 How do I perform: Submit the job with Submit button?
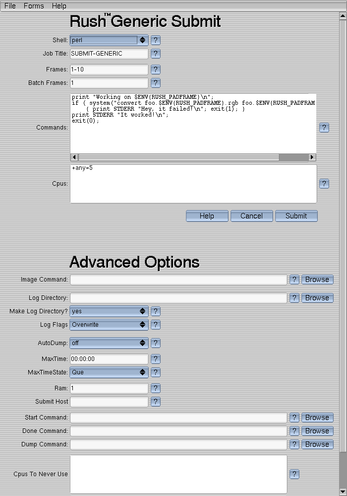point(296,216)
